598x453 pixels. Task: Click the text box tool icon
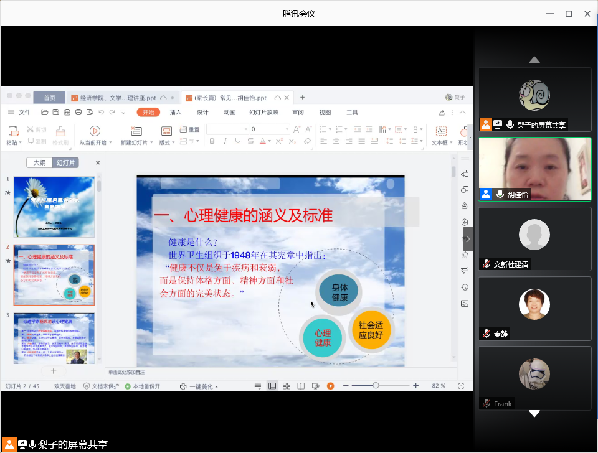tap(441, 131)
